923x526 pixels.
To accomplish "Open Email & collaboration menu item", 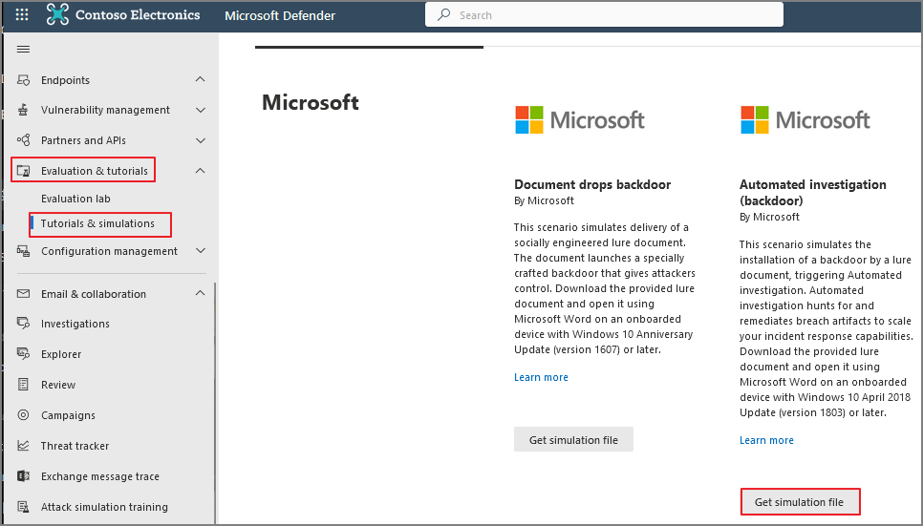I will click(93, 294).
